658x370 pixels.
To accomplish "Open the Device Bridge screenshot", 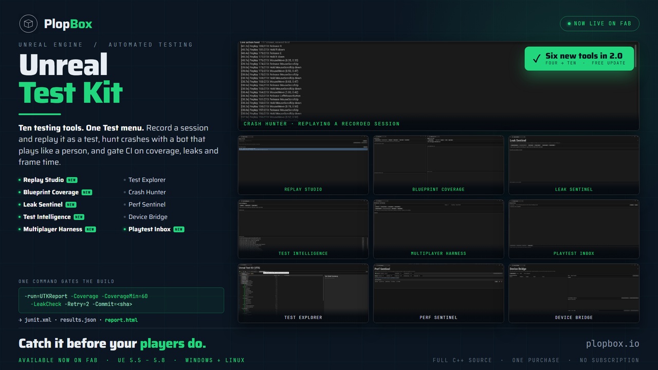I will click(x=574, y=293).
